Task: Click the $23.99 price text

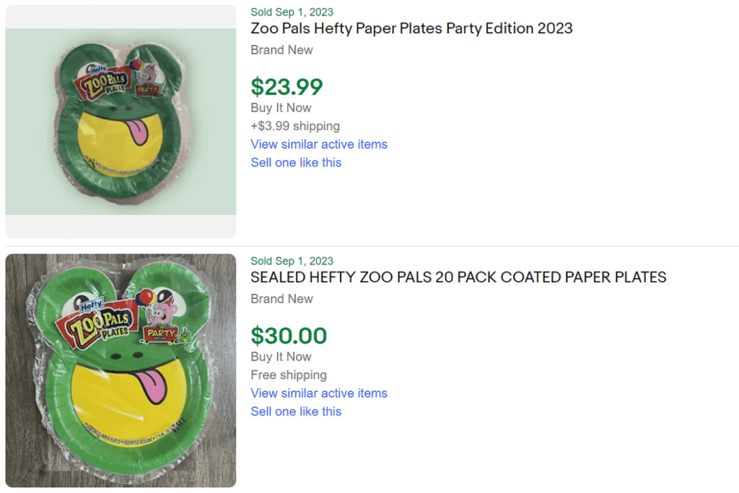Action: coord(287,87)
